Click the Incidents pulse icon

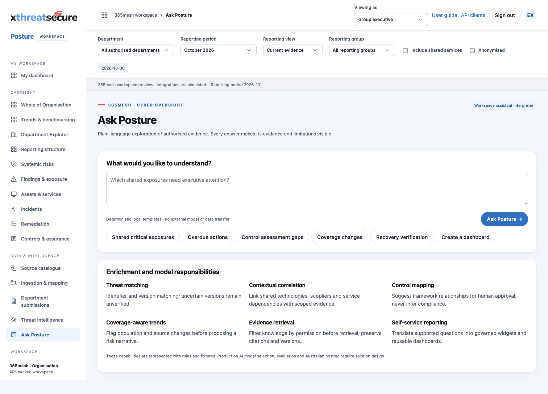(x=14, y=209)
